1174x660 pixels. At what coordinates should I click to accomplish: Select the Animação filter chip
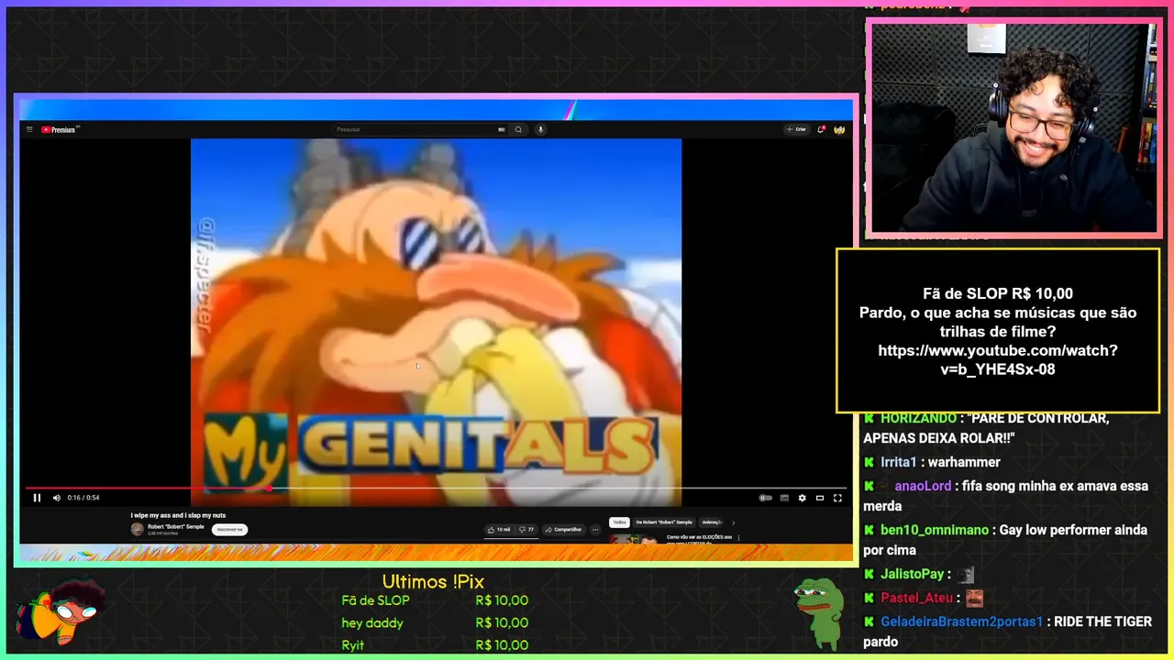(712, 522)
